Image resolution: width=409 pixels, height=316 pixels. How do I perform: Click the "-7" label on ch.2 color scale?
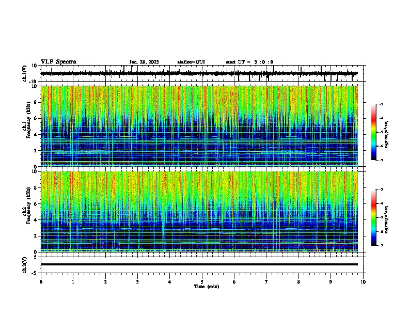381,246
